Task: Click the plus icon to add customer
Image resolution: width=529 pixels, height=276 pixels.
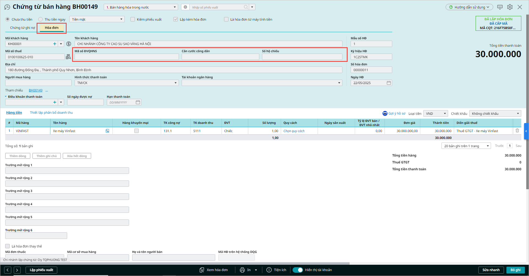Action: tap(55, 44)
